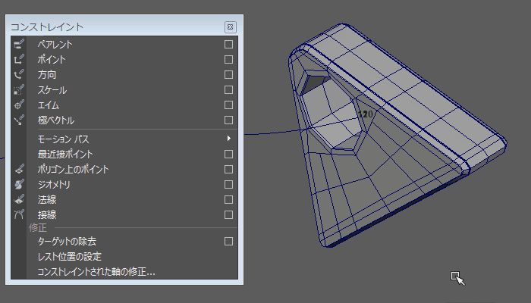531x303 pixels.
Task: Open 接線 options box
Action: [228, 214]
